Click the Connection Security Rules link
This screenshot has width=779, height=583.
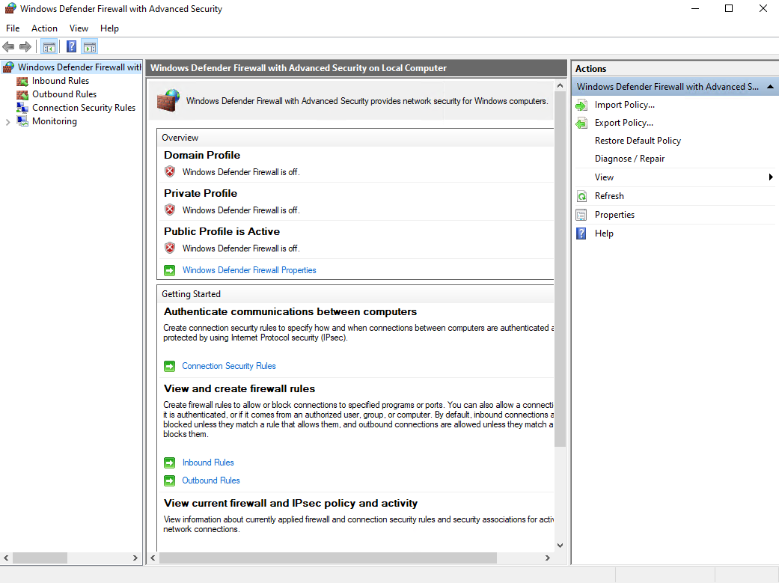coord(228,365)
